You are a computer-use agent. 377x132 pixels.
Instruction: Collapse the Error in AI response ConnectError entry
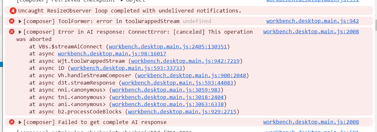20,32
